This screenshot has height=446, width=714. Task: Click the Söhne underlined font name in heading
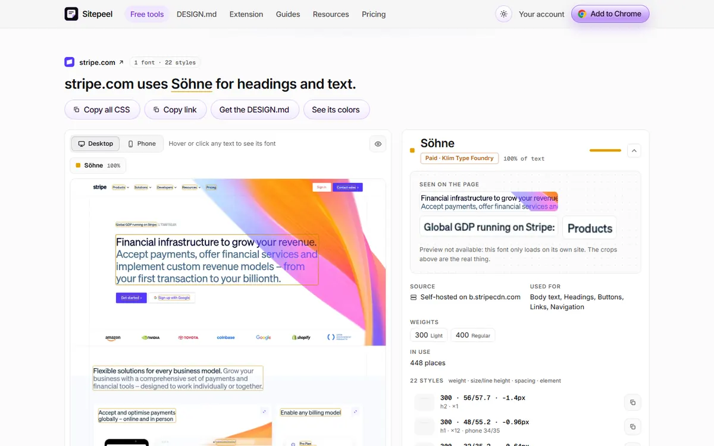point(192,84)
